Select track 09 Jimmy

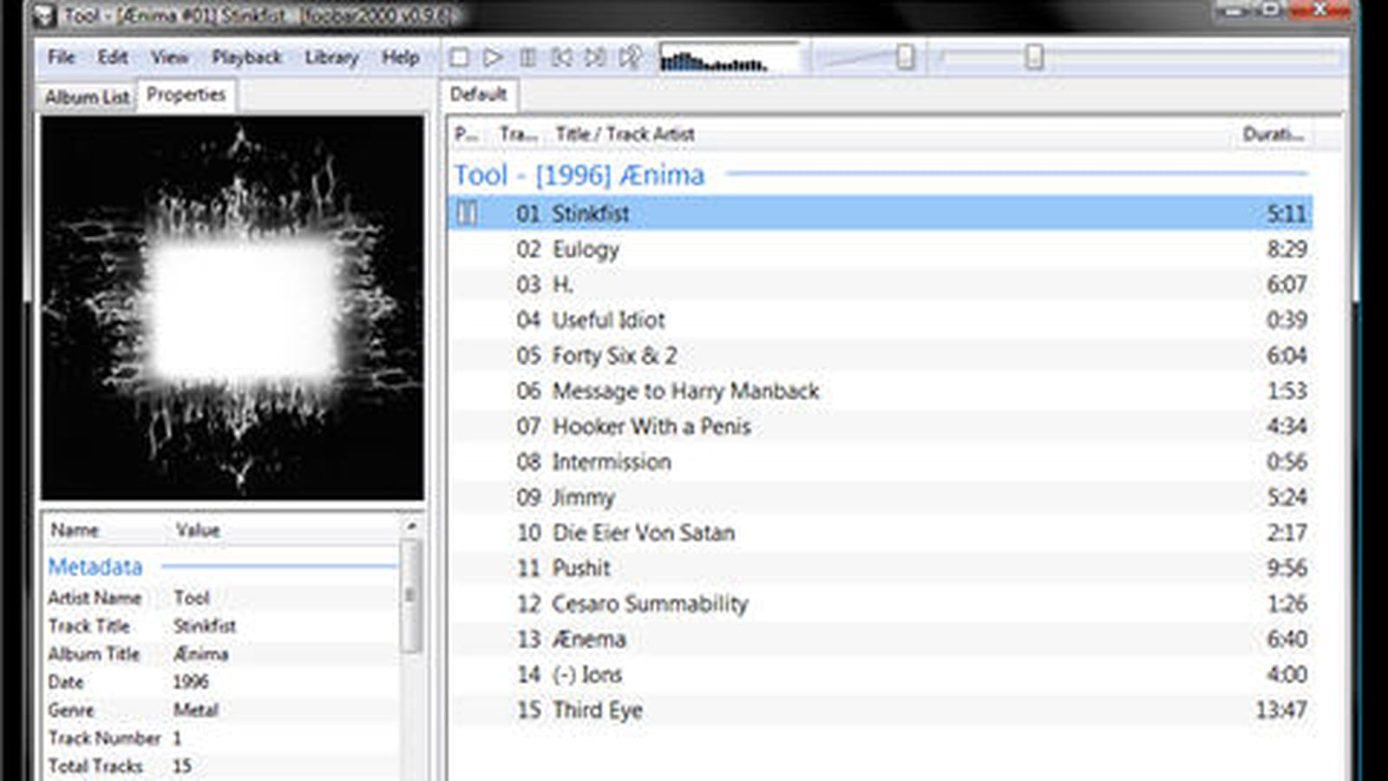point(881,497)
